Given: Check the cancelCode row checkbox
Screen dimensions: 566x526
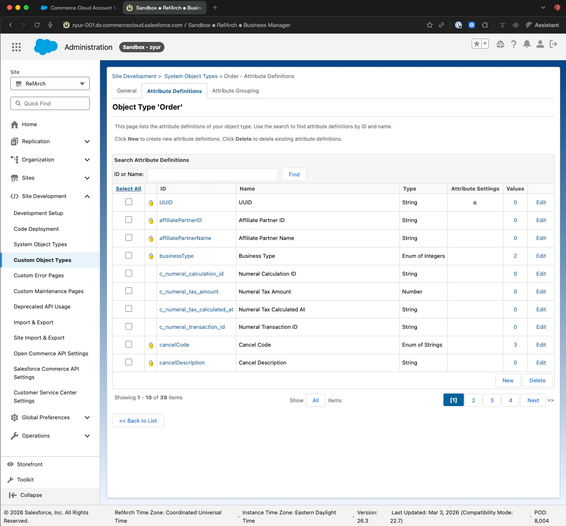Looking at the screenshot, I should click(129, 344).
